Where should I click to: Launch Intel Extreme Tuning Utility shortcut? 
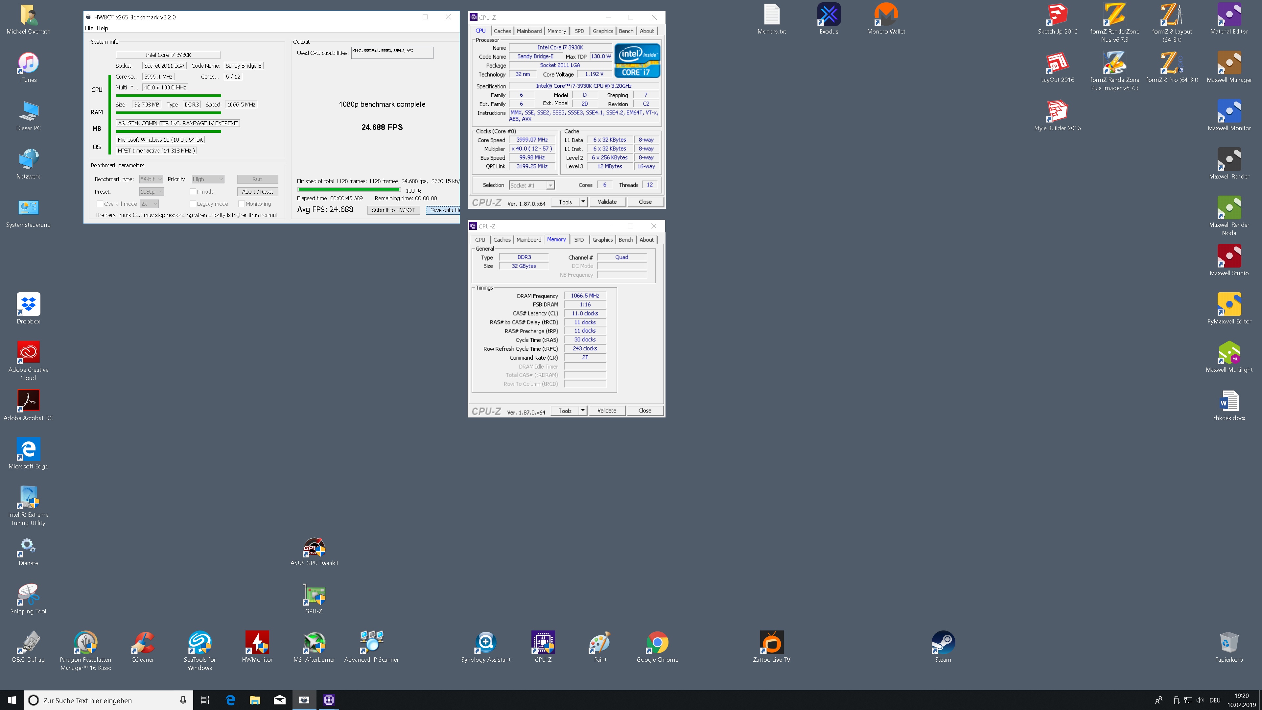click(x=28, y=506)
